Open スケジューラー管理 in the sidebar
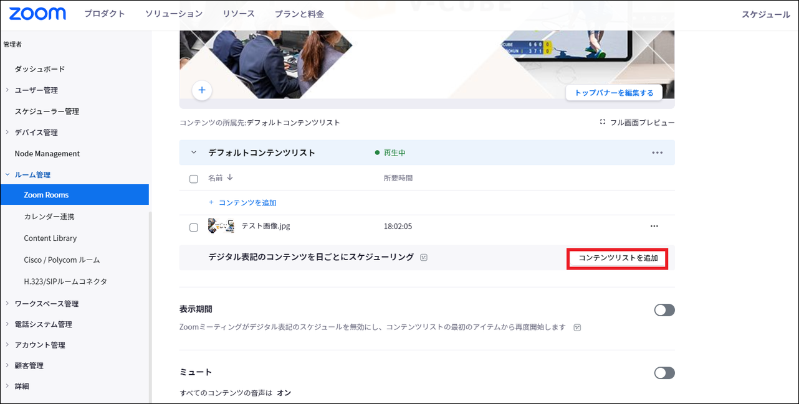Viewport: 799px width, 404px height. point(47,111)
